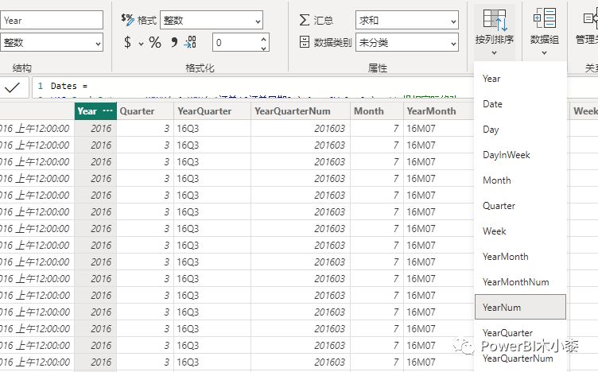Click the thousands separator comma icon
The width and height of the screenshot is (598, 372).
[174, 42]
